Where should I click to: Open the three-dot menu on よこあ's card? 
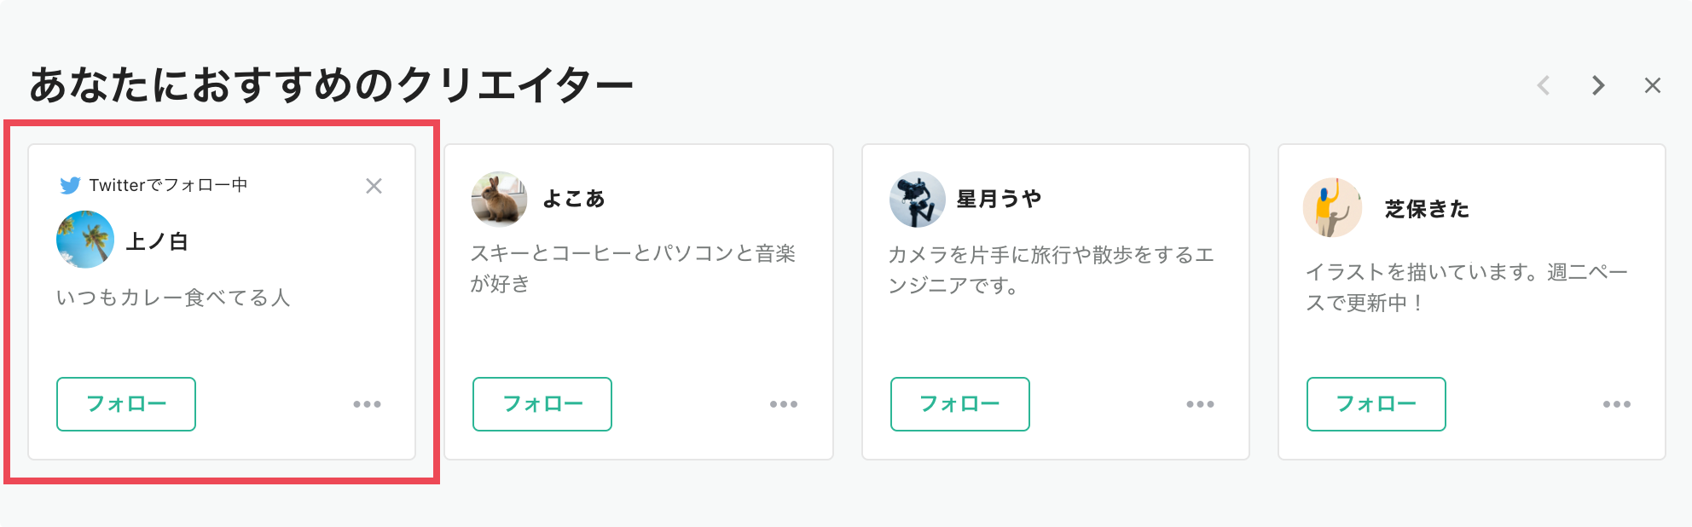784,404
